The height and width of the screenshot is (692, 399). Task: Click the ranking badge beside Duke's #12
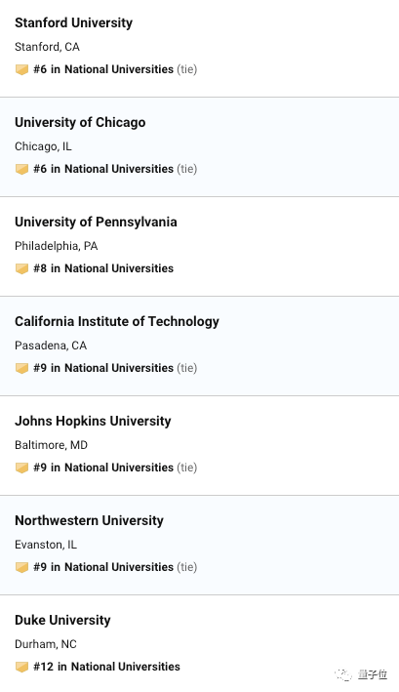click(21, 667)
